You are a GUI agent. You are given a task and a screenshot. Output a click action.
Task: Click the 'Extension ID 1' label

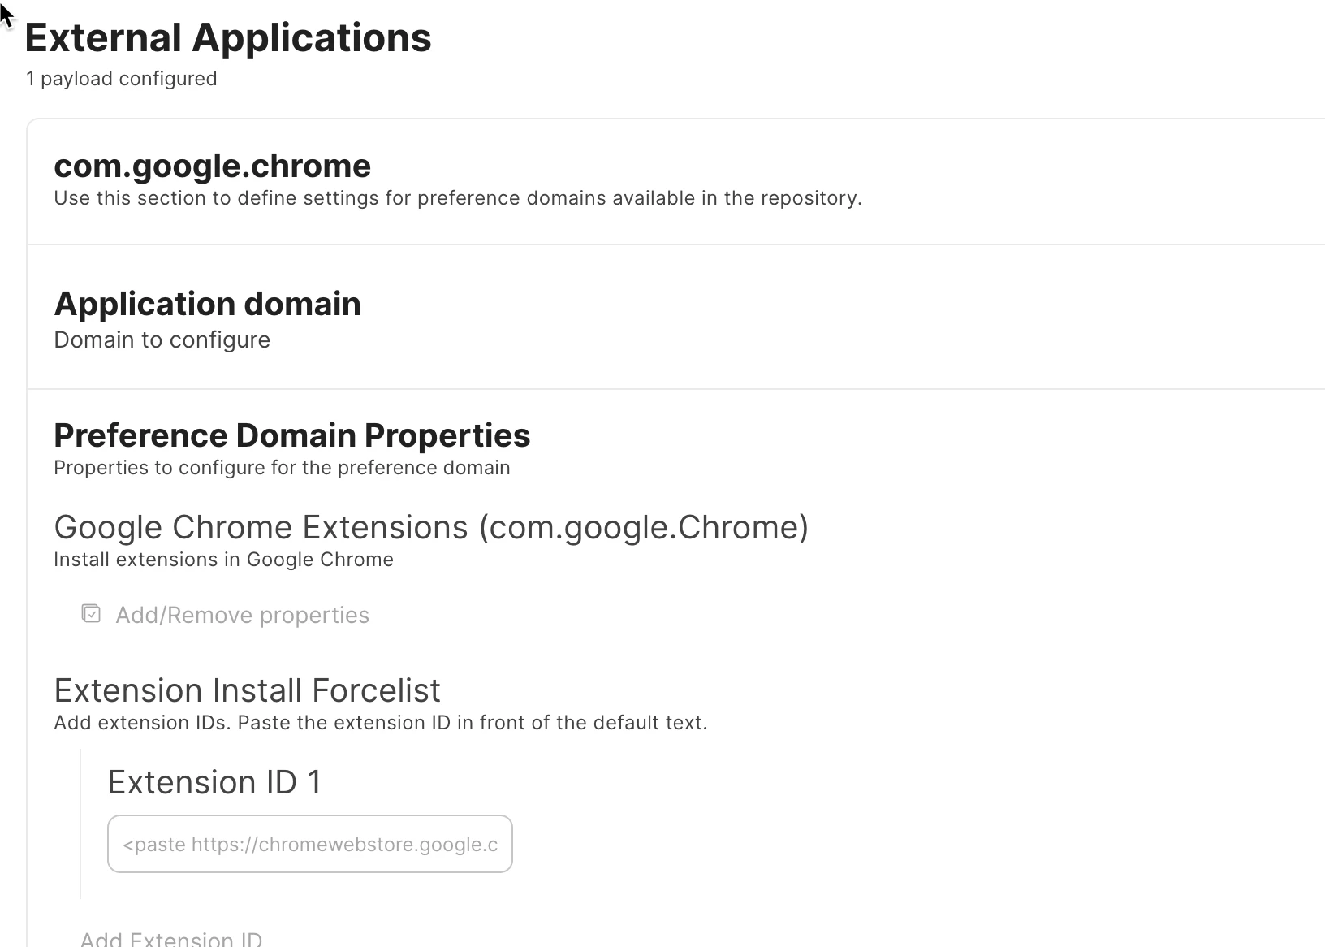[215, 782]
